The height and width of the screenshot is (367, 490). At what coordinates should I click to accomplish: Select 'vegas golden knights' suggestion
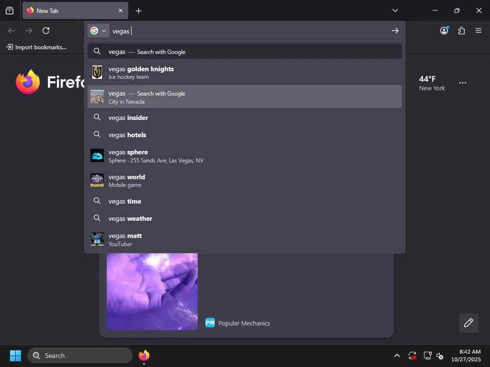pos(245,73)
